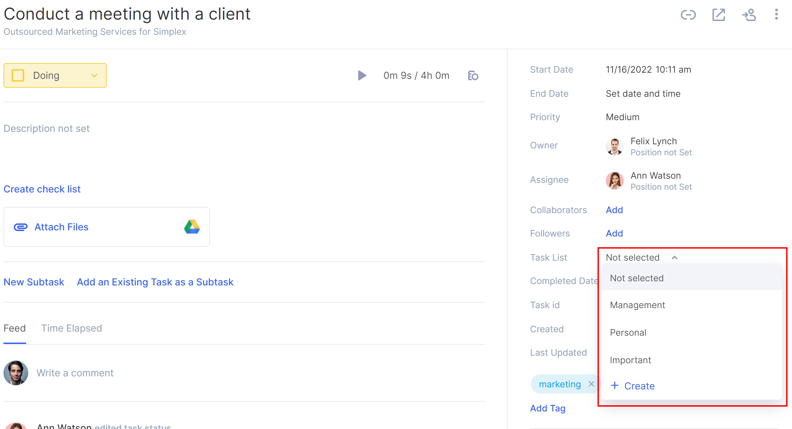This screenshot has height=429, width=792.
Task: Start the task timer play button
Action: tap(362, 75)
